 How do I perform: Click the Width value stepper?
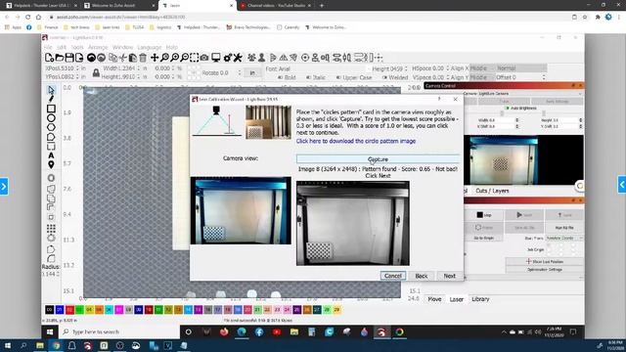139,68
